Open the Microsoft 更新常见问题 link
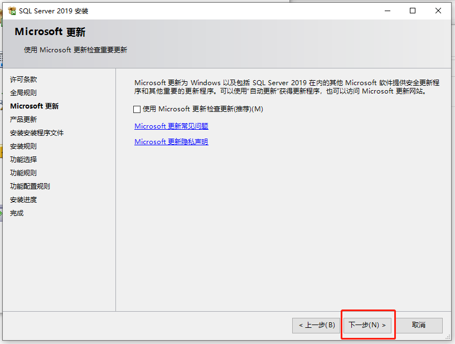This screenshot has width=455, height=344. (171, 126)
